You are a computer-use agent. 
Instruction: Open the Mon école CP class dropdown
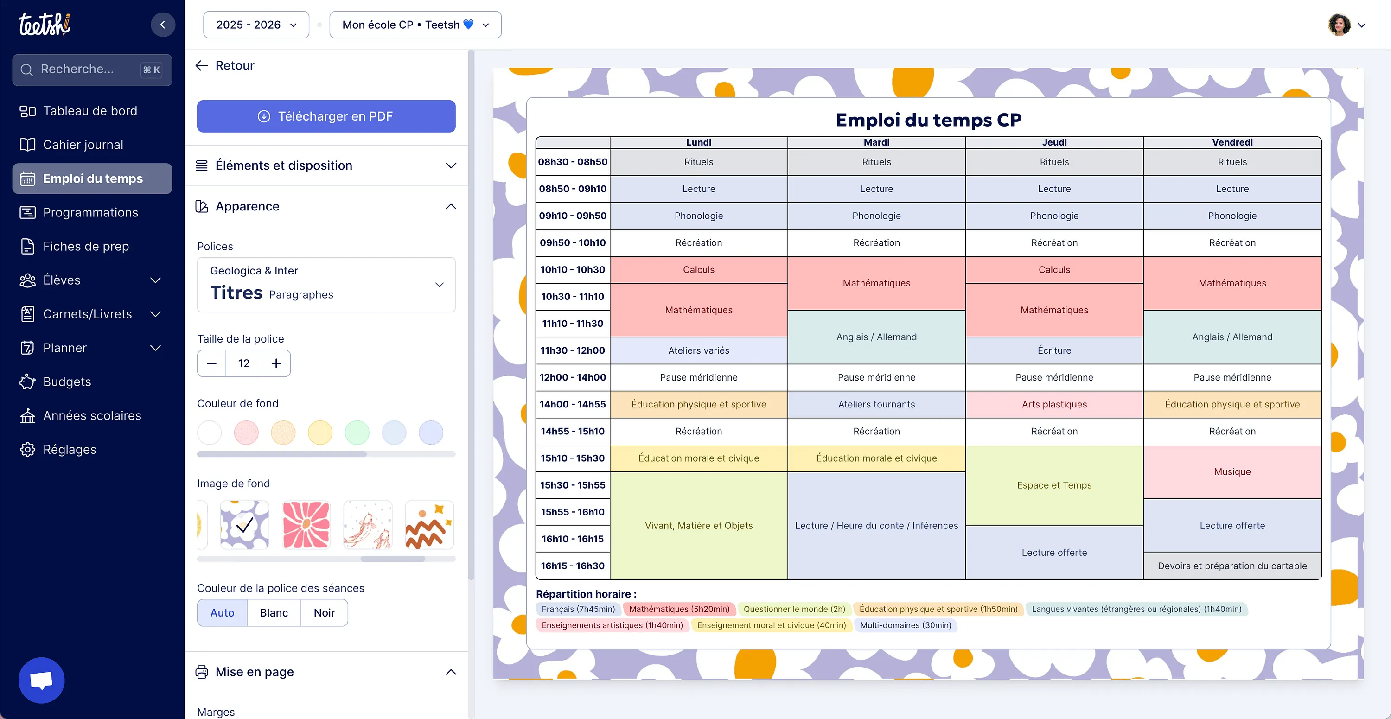[415, 25]
